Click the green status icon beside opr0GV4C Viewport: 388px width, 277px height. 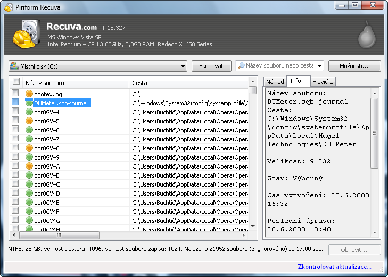29,184
